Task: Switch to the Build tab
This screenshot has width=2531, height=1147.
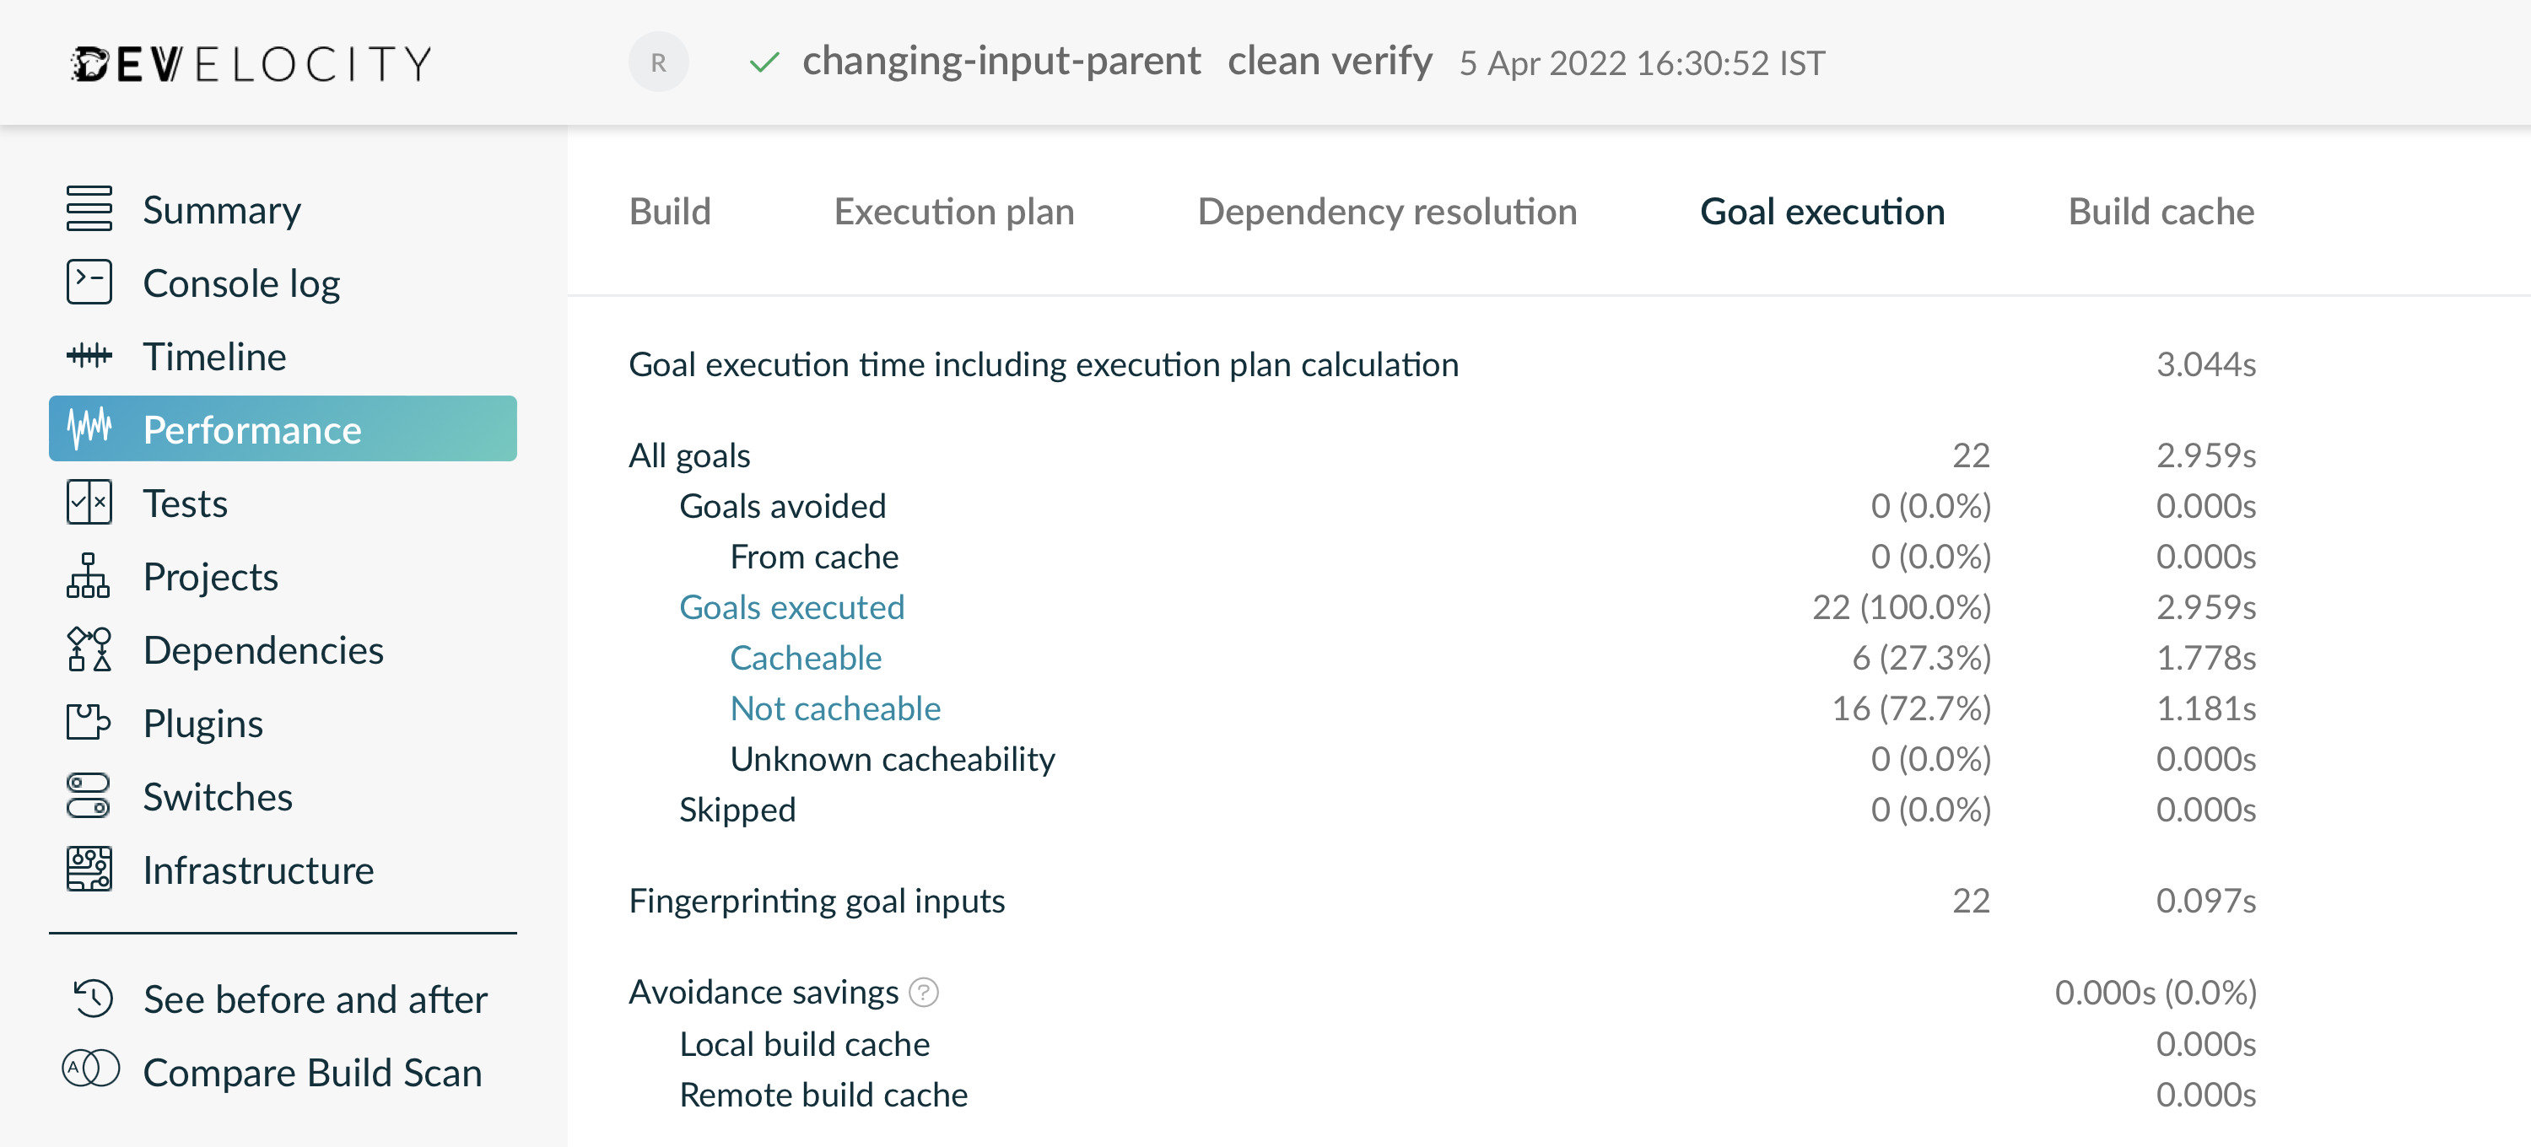Action: (670, 211)
